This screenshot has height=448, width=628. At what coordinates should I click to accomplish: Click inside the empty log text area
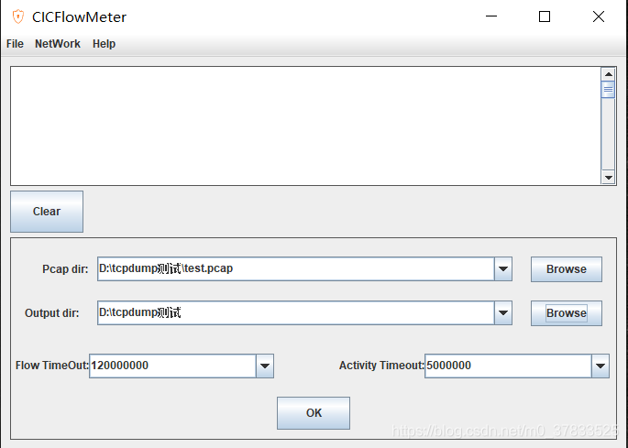click(x=305, y=126)
